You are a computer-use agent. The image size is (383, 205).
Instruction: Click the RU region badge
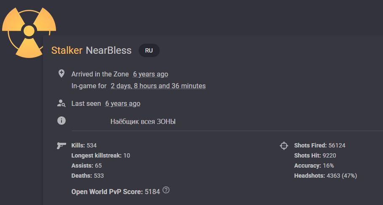click(x=149, y=50)
